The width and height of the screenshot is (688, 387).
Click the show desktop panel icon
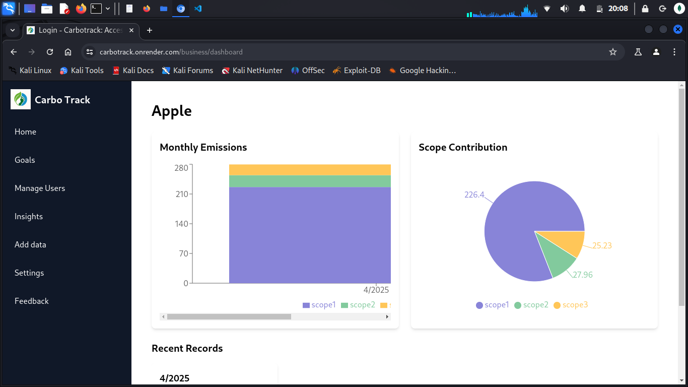(30, 9)
